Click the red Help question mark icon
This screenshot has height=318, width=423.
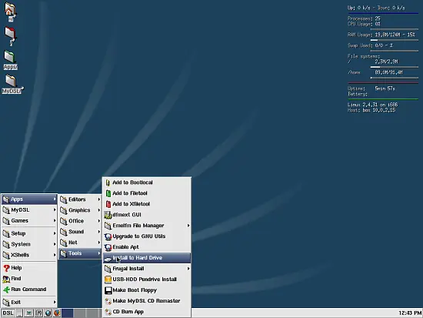[6, 268]
